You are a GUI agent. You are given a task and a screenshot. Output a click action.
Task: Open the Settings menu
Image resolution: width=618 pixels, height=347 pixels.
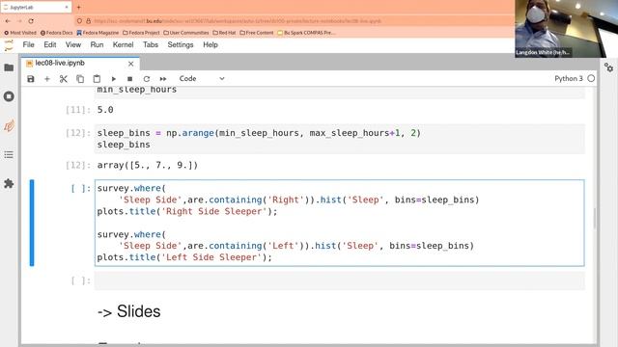pos(181,44)
